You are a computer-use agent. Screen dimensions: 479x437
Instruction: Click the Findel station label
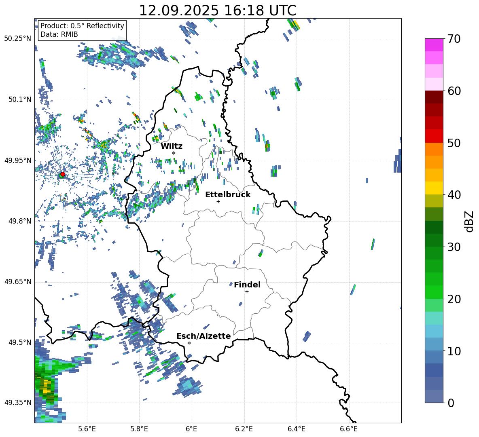247,285
